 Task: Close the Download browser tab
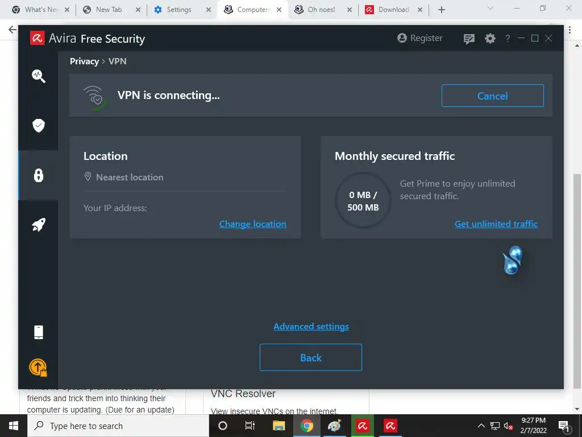[420, 10]
